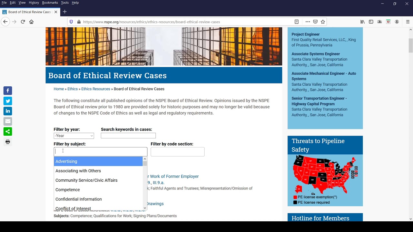This screenshot has height=232, width=413.
Task: Open page actions three-dot menu
Action: pyautogui.click(x=308, y=22)
